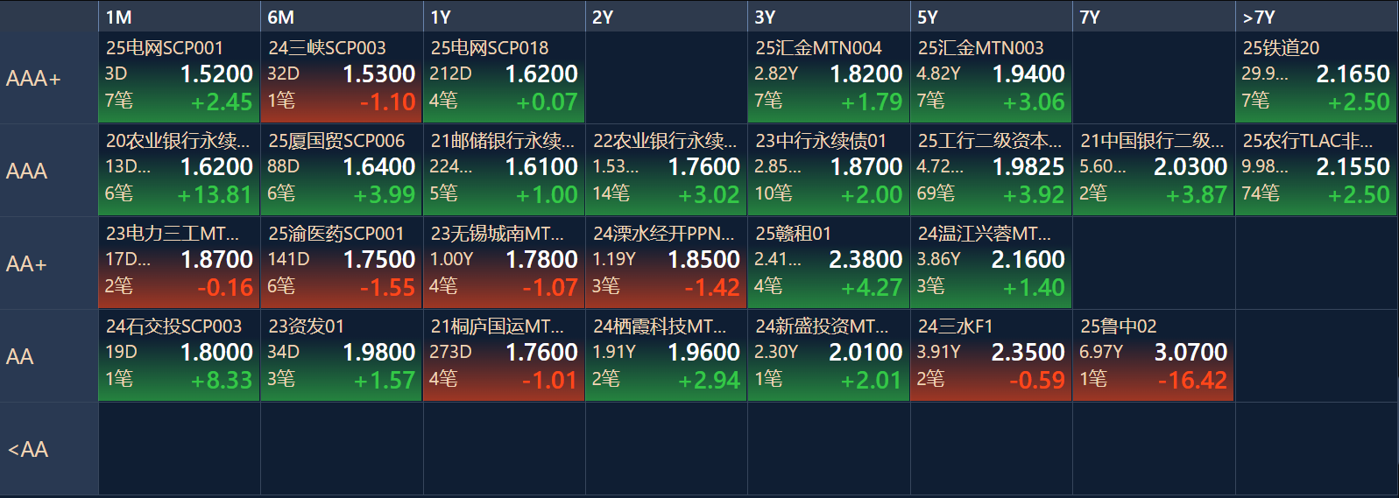Open the 23资发01 bond tile

pos(342,354)
